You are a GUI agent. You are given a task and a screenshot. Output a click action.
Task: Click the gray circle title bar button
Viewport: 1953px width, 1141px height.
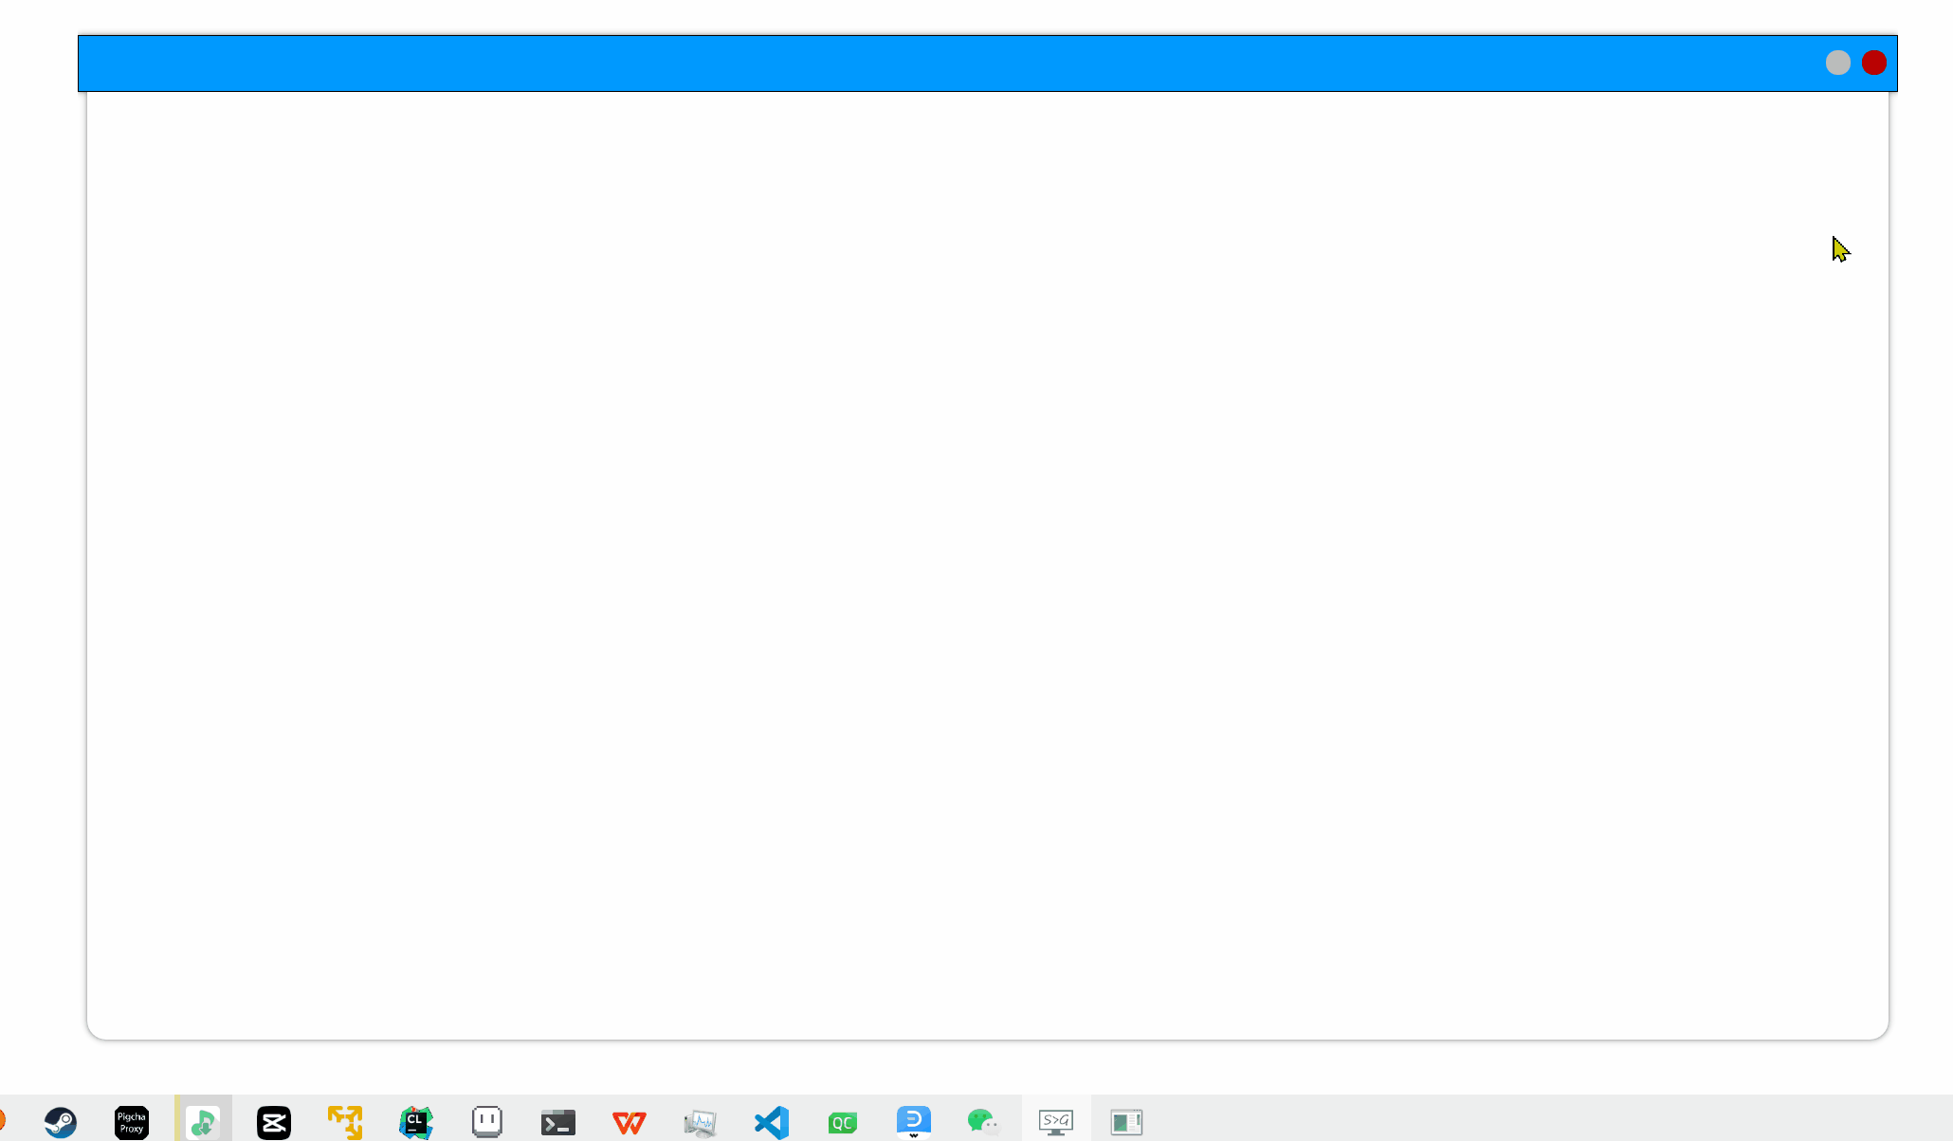coord(1837,63)
